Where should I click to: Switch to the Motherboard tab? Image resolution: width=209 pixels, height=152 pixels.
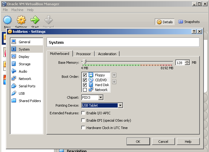(x=59, y=54)
